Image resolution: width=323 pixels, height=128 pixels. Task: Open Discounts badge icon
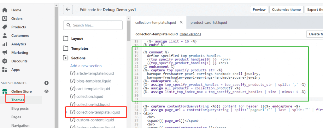point(5,61)
